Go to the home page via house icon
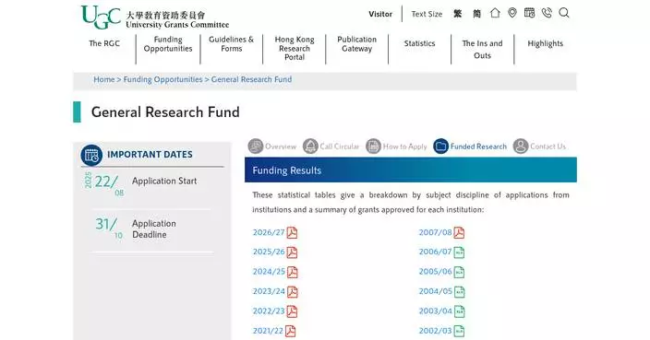Image resolution: width=650 pixels, height=340 pixels. 495,13
